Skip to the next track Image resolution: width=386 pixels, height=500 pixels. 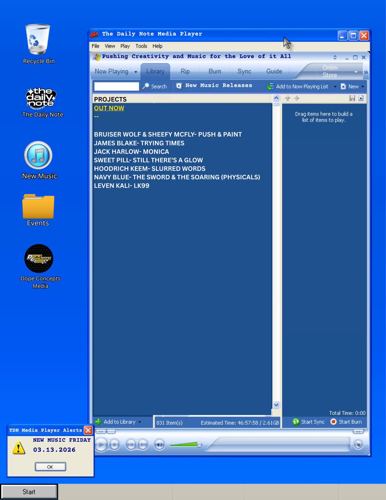pos(143,444)
